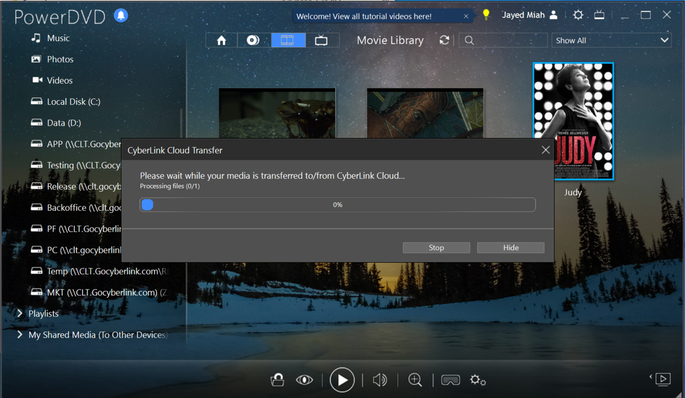
Task: Switch to disc movie tab icon
Action: (254, 40)
